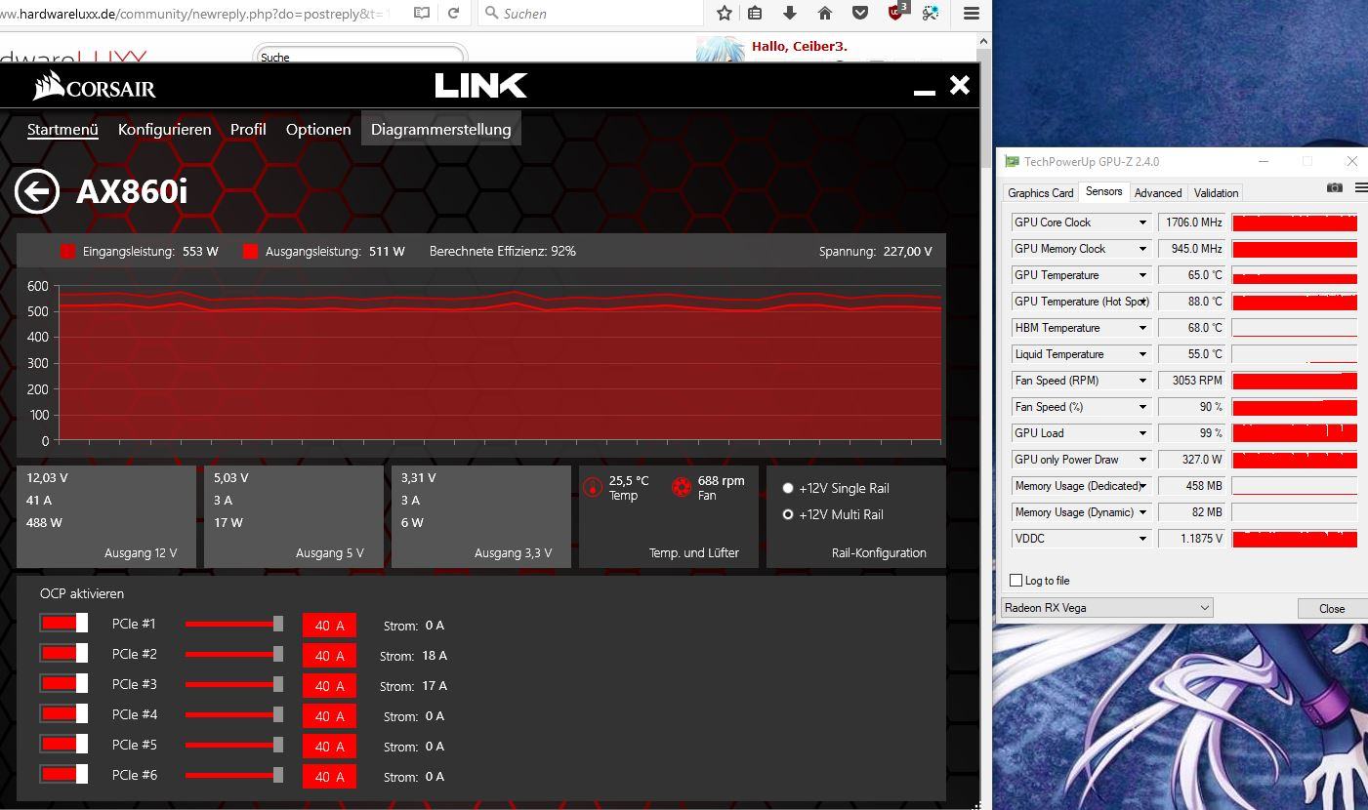The height and width of the screenshot is (810, 1368).
Task: Go to browser home page icon
Action: 825,13
